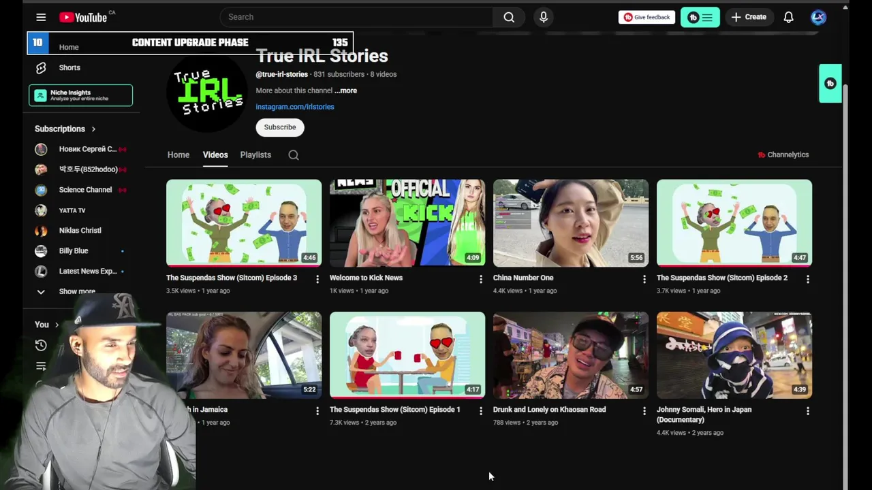Expand channel description with ...more
This screenshot has width=872, height=490.
pos(345,91)
